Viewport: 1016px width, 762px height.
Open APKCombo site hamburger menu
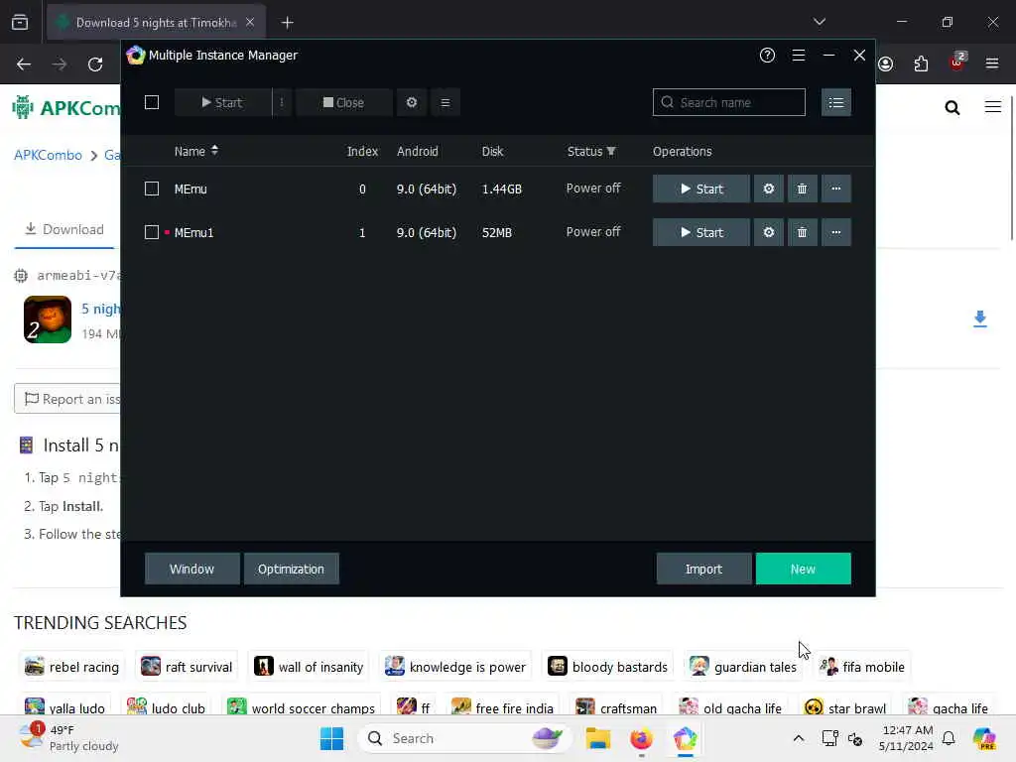tap(992, 106)
